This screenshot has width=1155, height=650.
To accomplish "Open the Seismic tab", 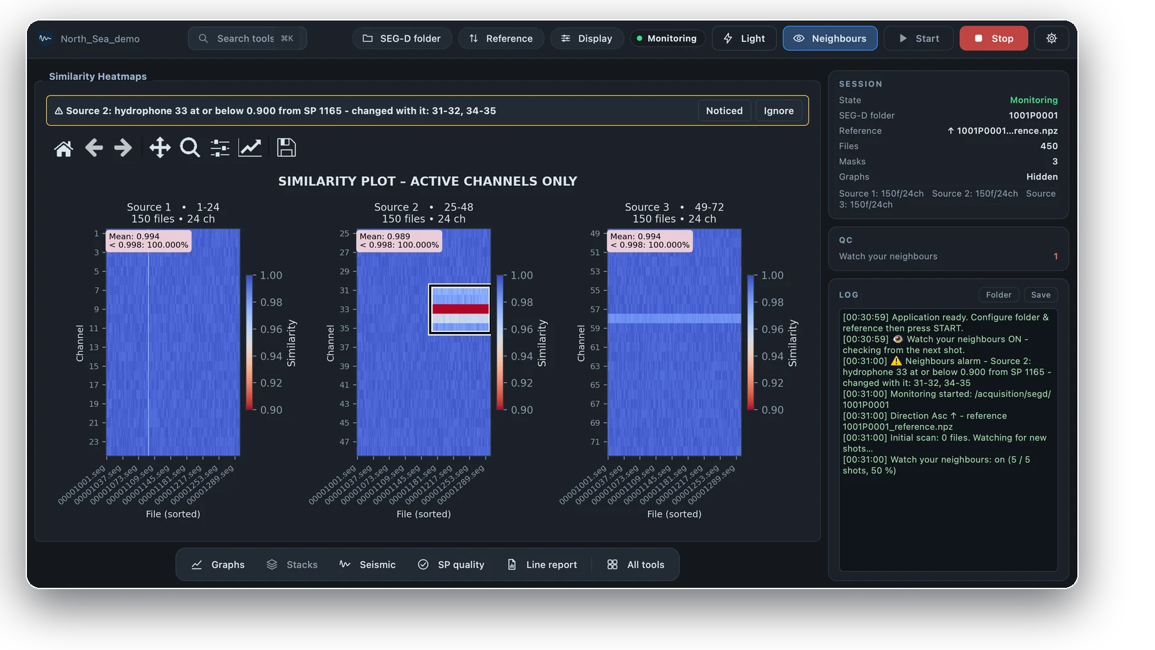I will click(368, 565).
